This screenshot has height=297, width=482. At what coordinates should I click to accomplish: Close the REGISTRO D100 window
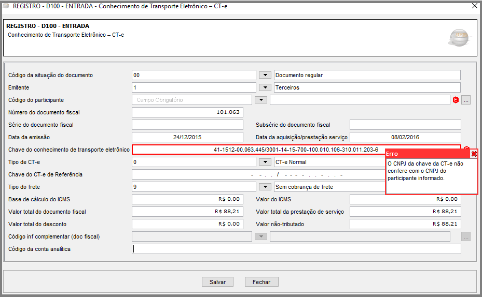click(474, 6)
